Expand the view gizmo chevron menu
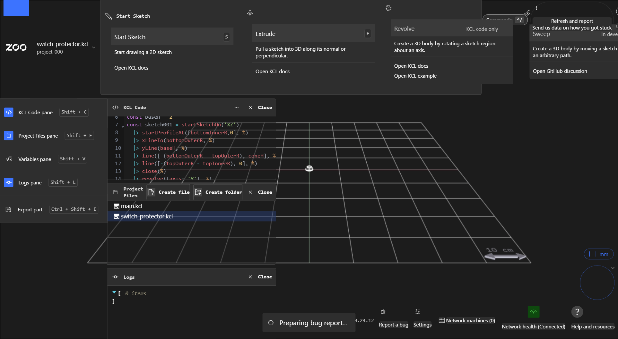The width and height of the screenshot is (618, 339). [x=613, y=268]
